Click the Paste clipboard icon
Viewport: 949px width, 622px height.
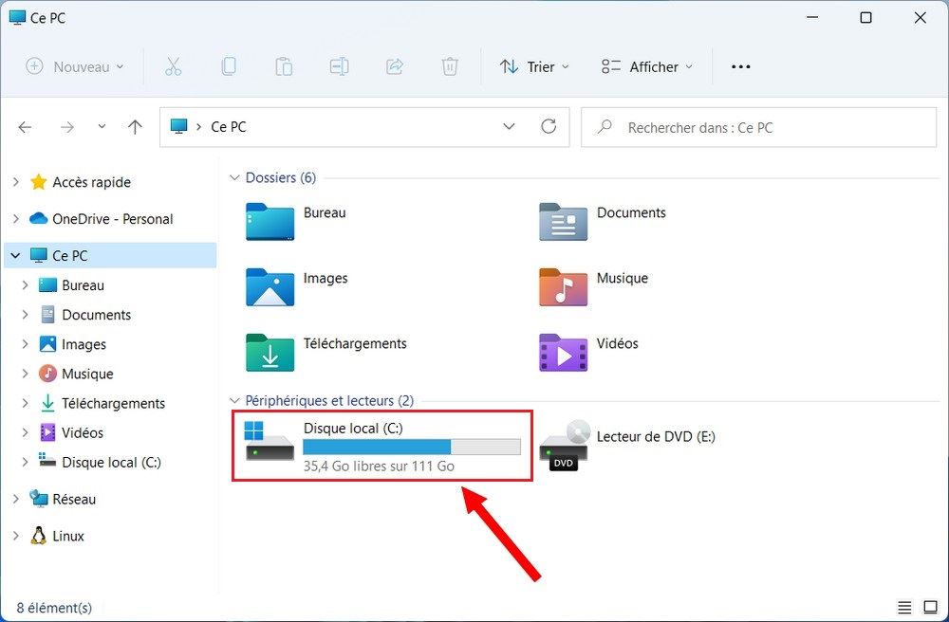[x=283, y=66]
